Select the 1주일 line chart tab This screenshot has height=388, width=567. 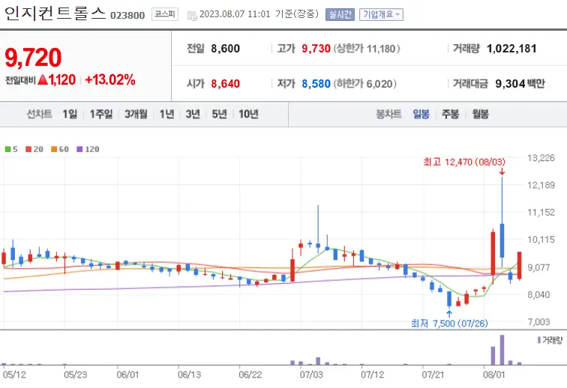[x=101, y=114]
